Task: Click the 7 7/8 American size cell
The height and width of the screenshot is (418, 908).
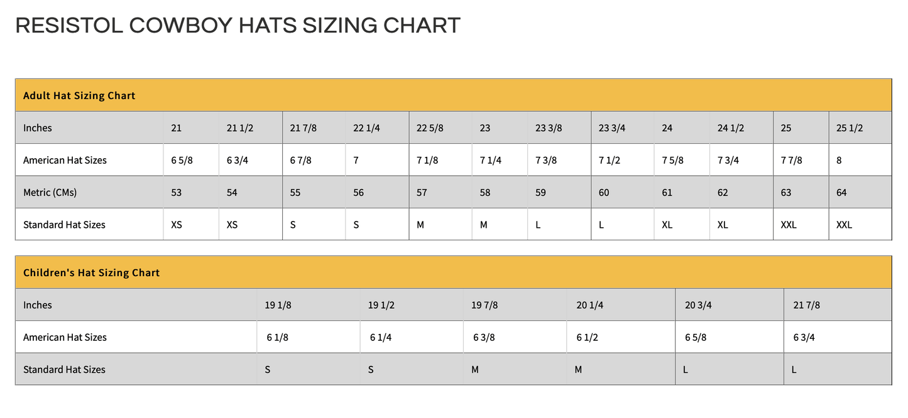Action: click(x=791, y=160)
